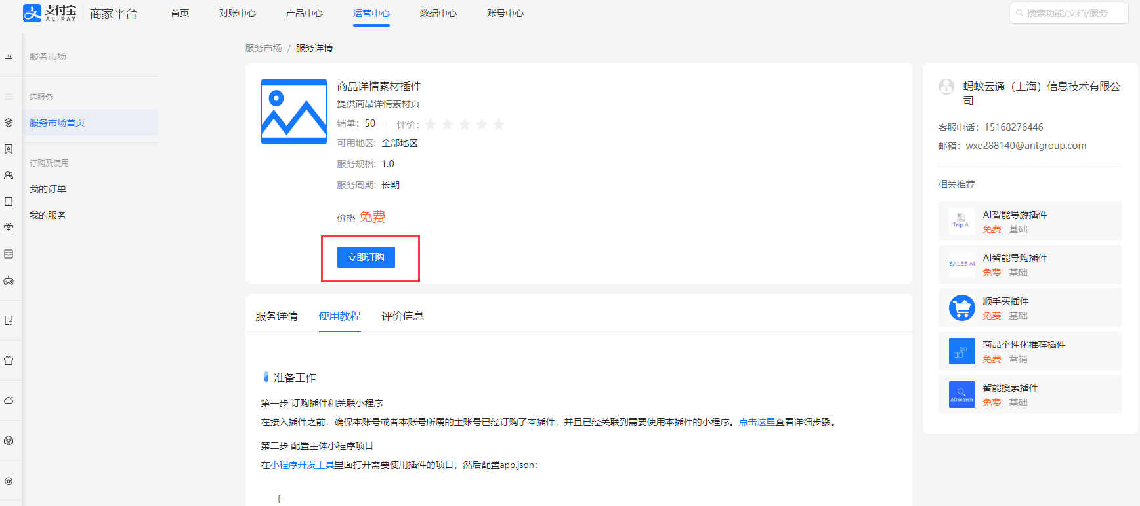This screenshot has height=506, width=1140.
Task: Click the gift box sidebar icon
Action: click(9, 360)
